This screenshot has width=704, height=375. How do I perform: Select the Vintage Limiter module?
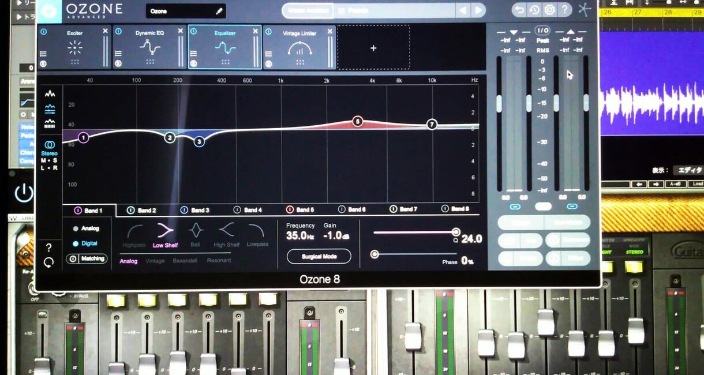(300, 48)
